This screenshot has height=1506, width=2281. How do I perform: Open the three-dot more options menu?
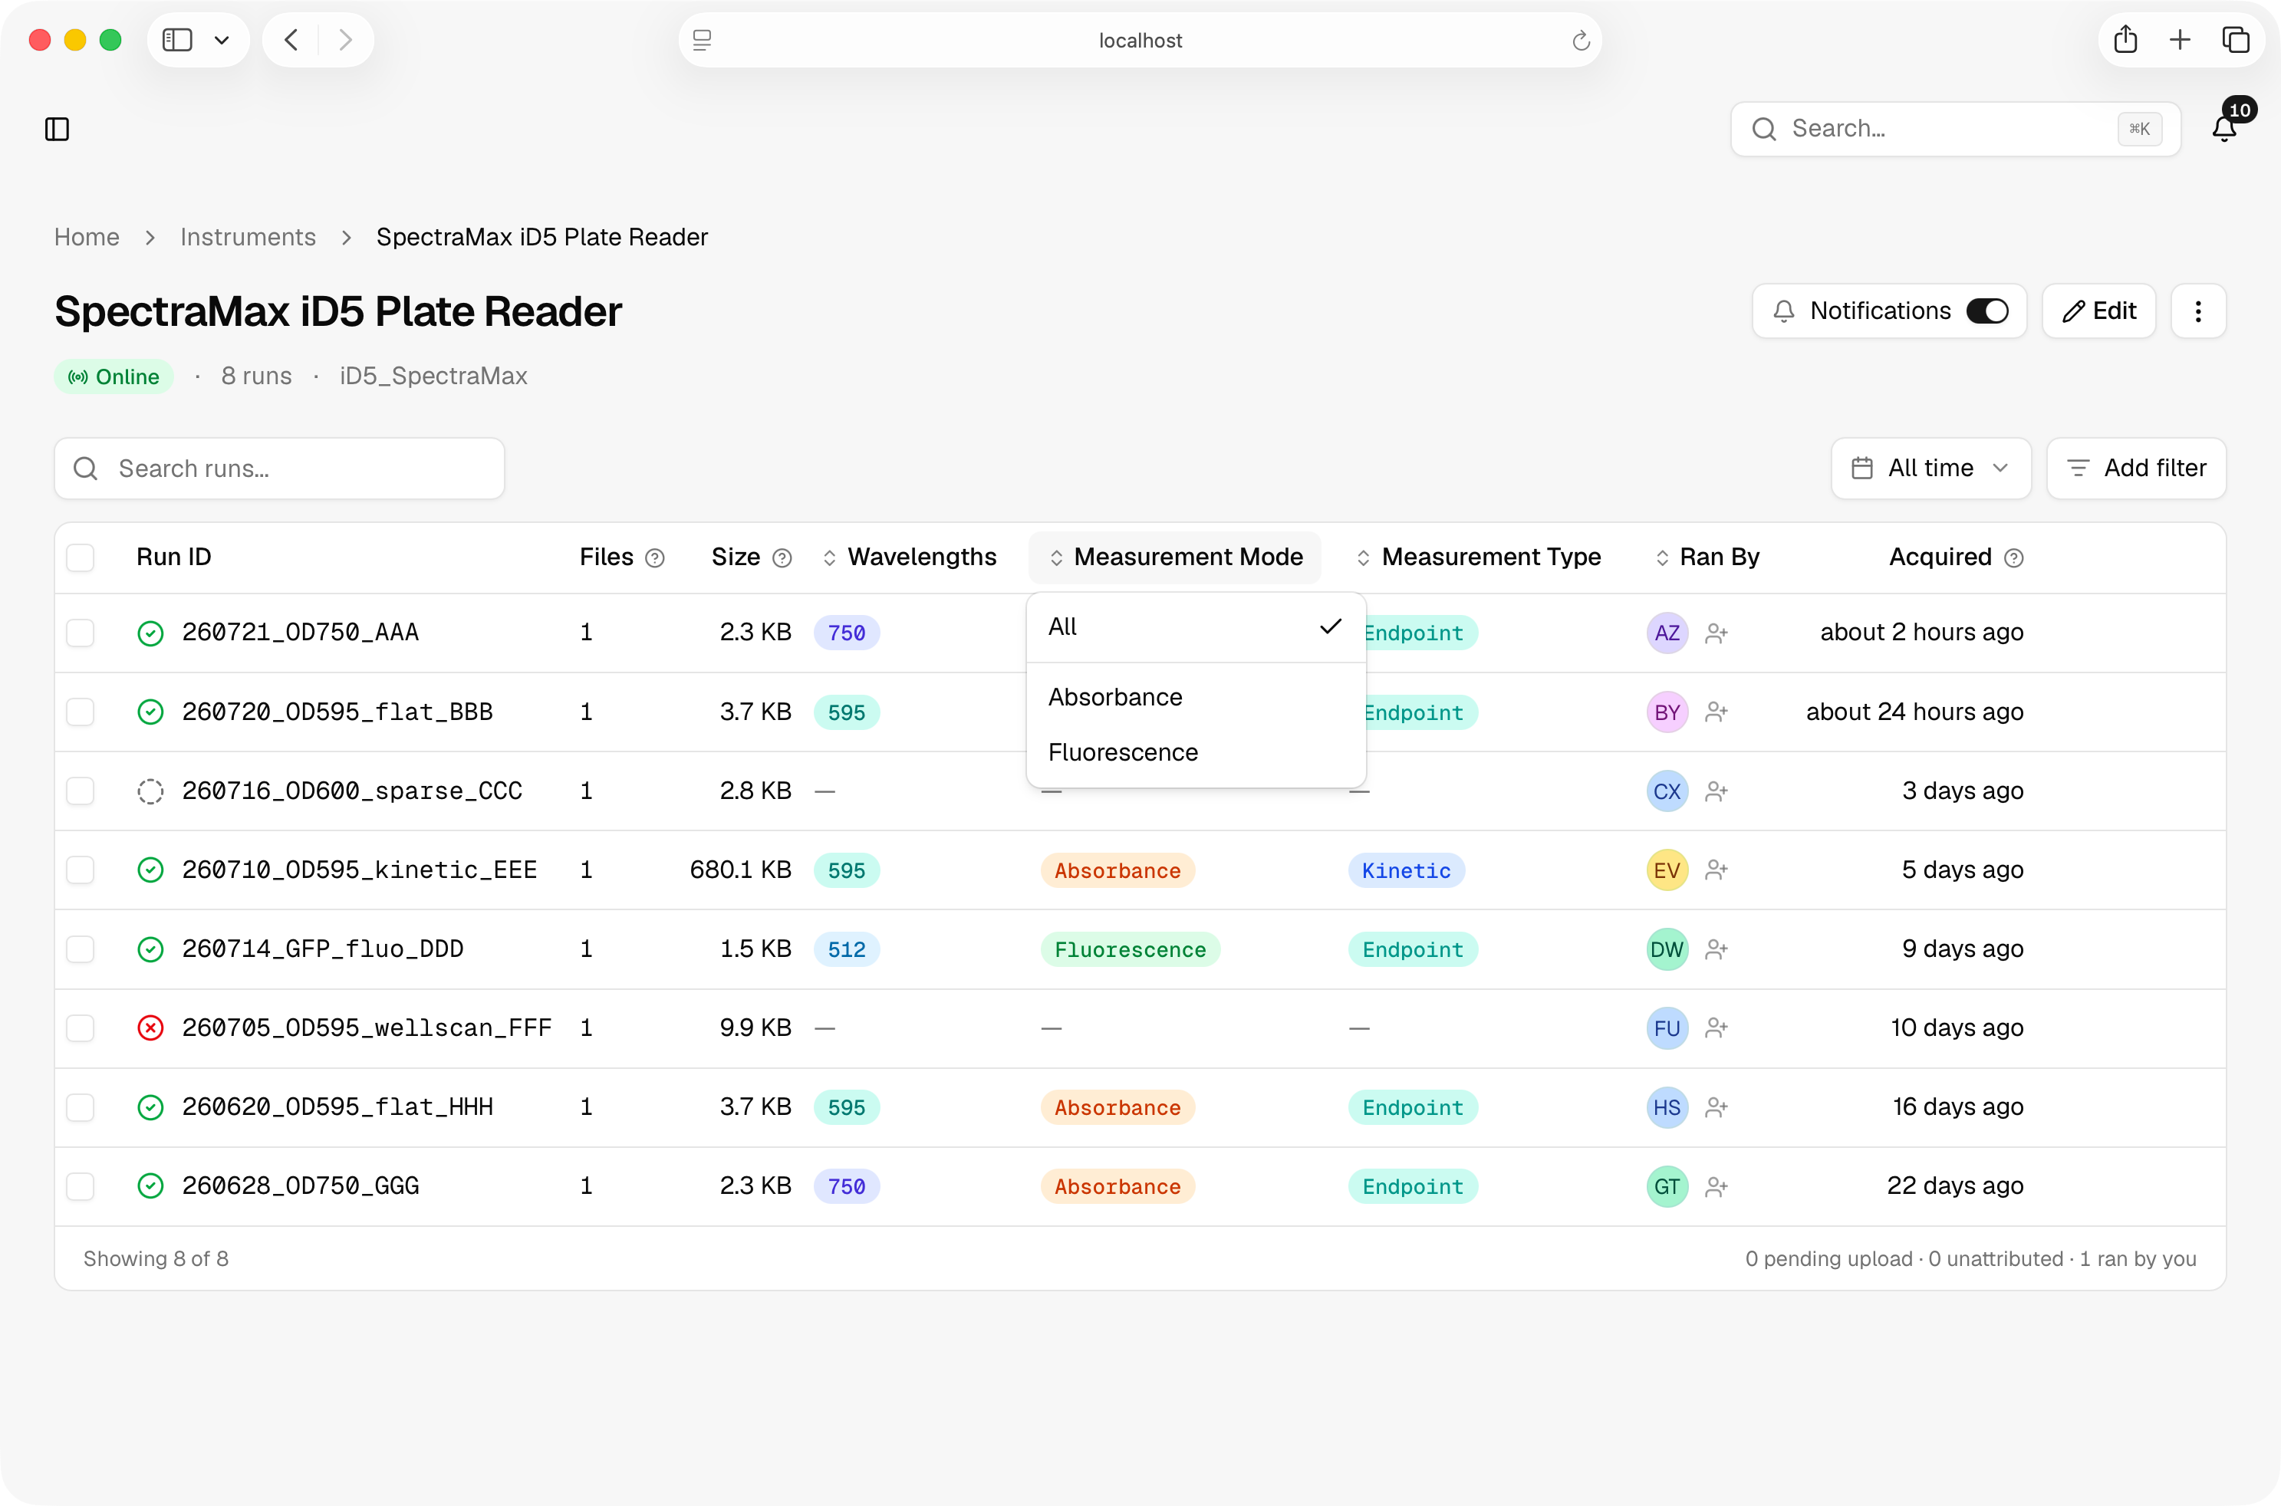coord(2197,311)
